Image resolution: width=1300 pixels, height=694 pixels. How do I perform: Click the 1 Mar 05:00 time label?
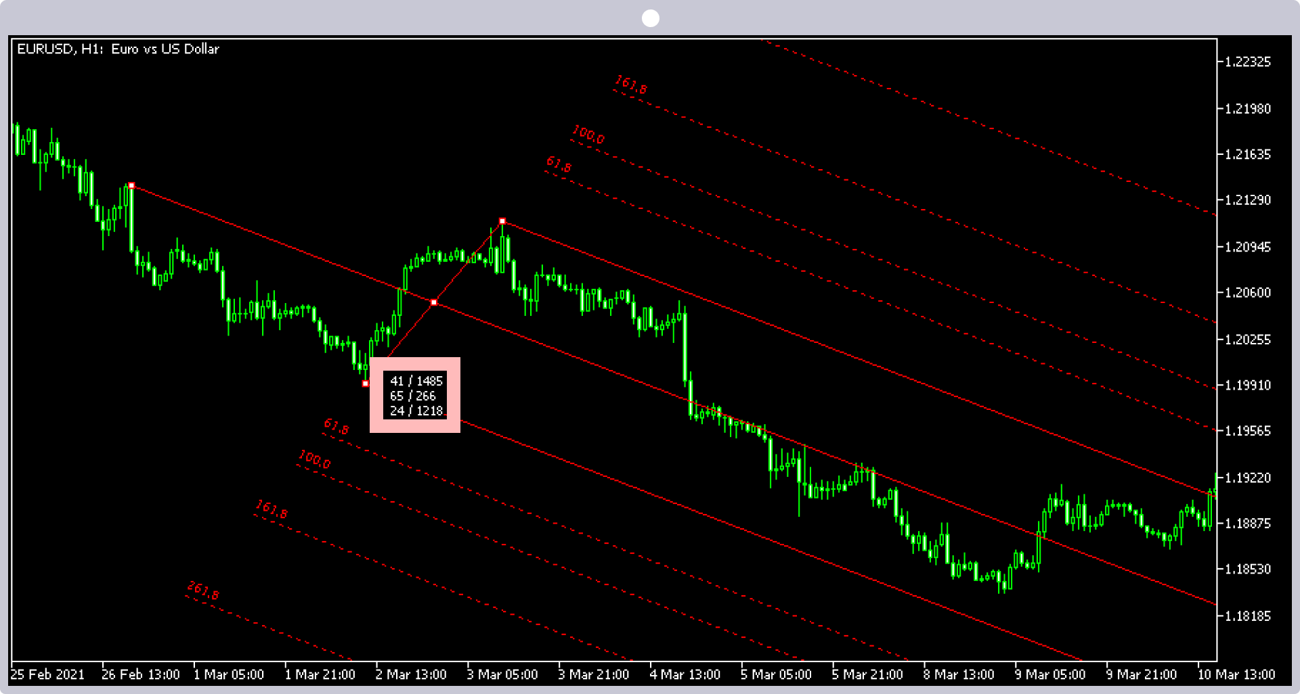point(229,674)
